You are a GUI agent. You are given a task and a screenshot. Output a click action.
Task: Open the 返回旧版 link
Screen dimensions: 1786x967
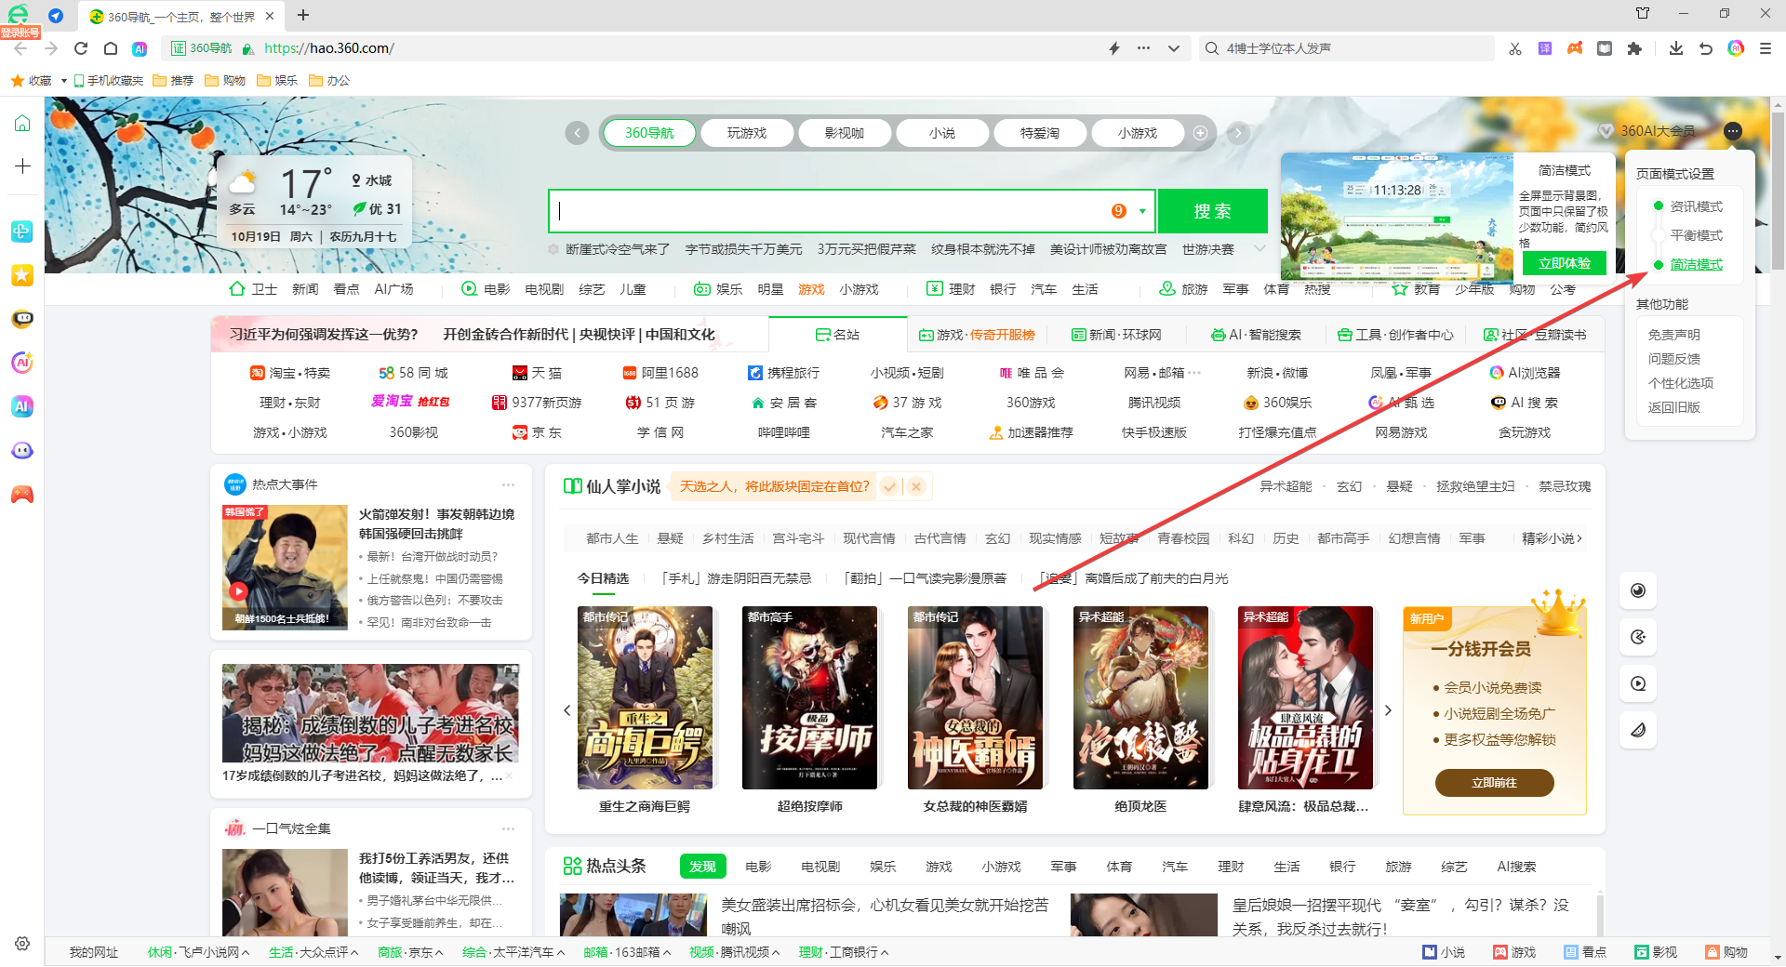click(x=1674, y=407)
